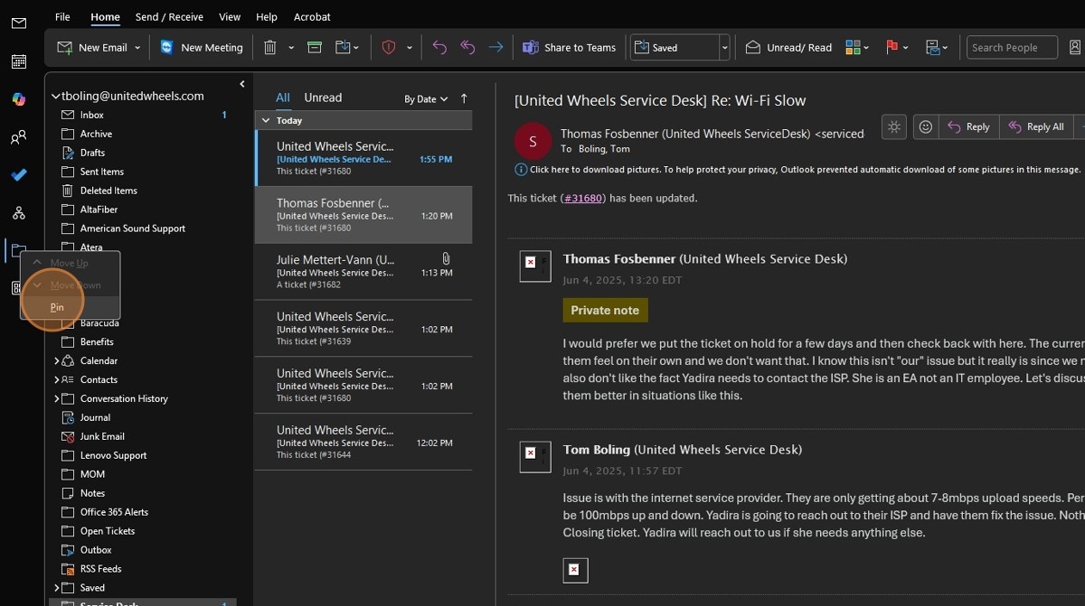Open the Move to folder dropdown
1085x606 pixels.
point(347,48)
